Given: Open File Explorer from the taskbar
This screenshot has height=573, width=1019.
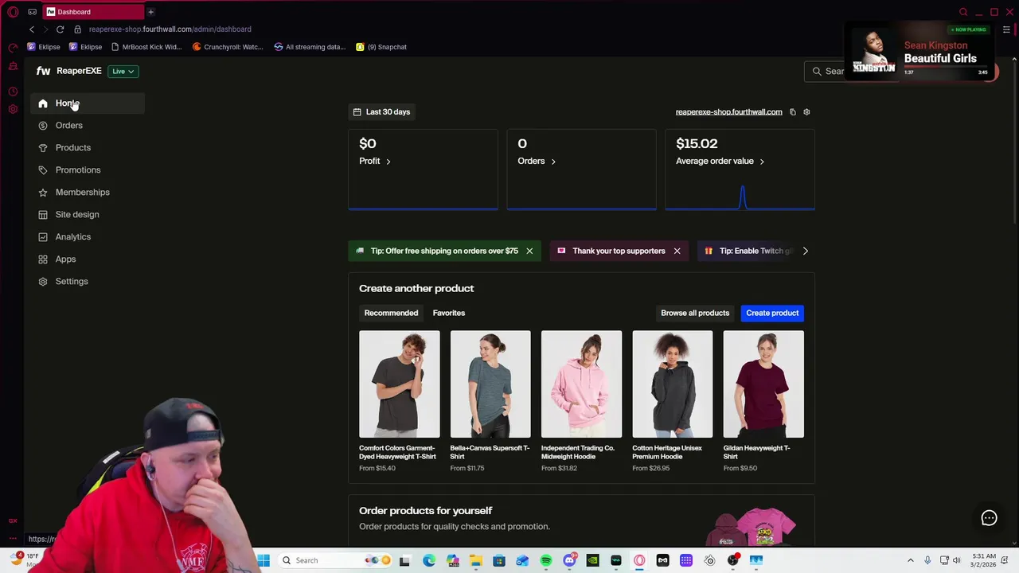Looking at the screenshot, I should (x=475, y=560).
